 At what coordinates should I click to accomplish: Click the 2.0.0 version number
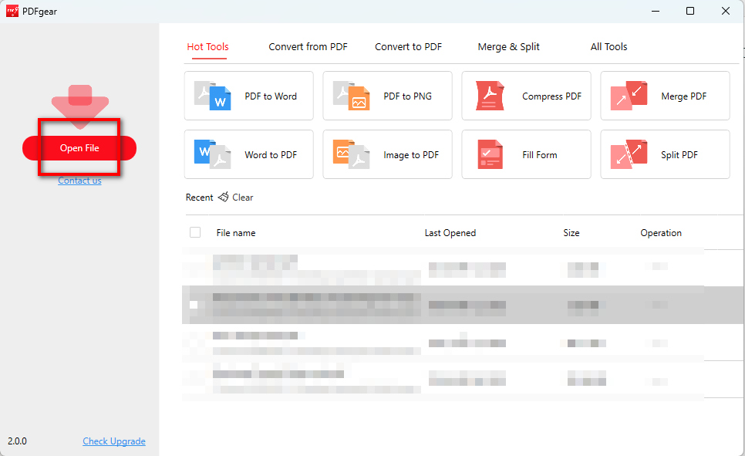(x=17, y=441)
